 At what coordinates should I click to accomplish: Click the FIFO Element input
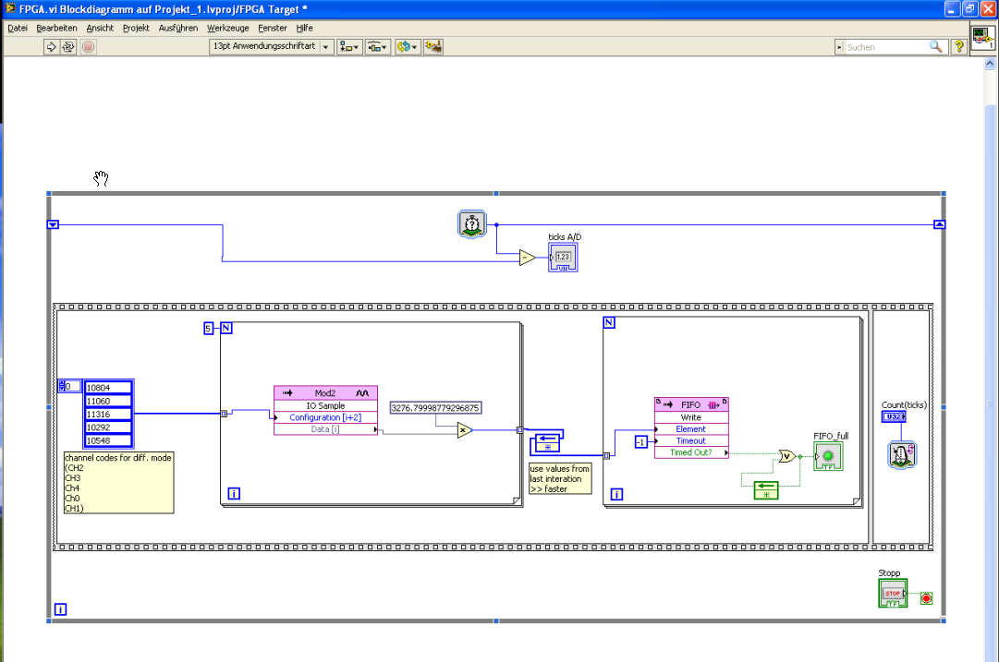pyautogui.click(x=691, y=429)
